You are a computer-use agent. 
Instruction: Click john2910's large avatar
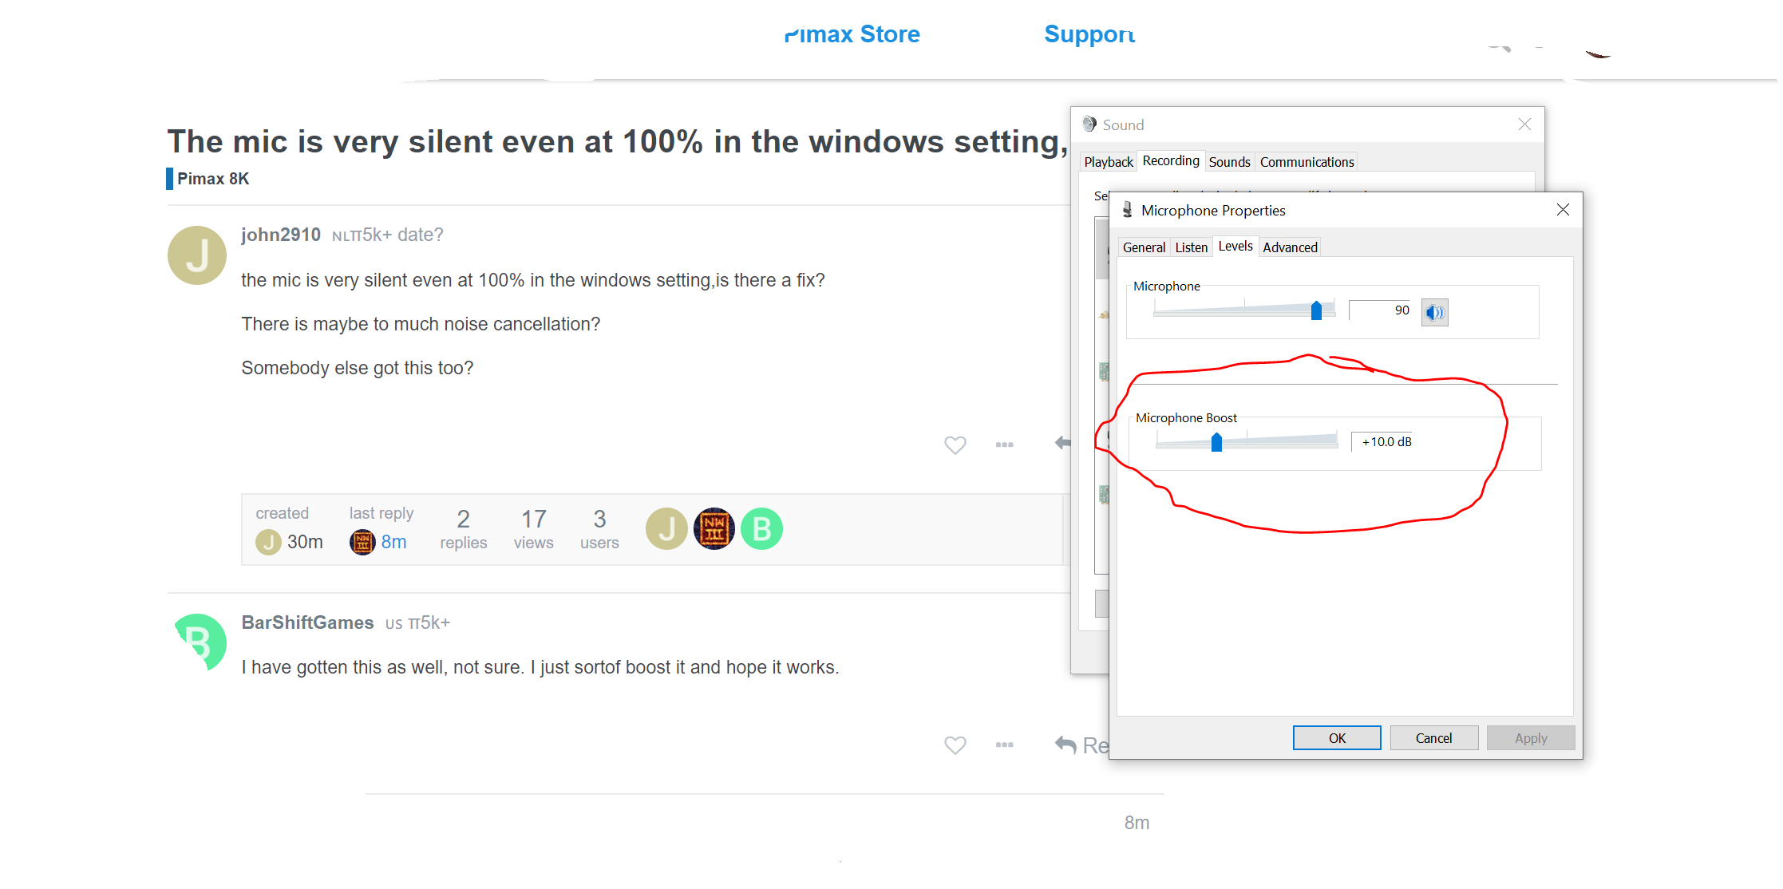click(197, 255)
